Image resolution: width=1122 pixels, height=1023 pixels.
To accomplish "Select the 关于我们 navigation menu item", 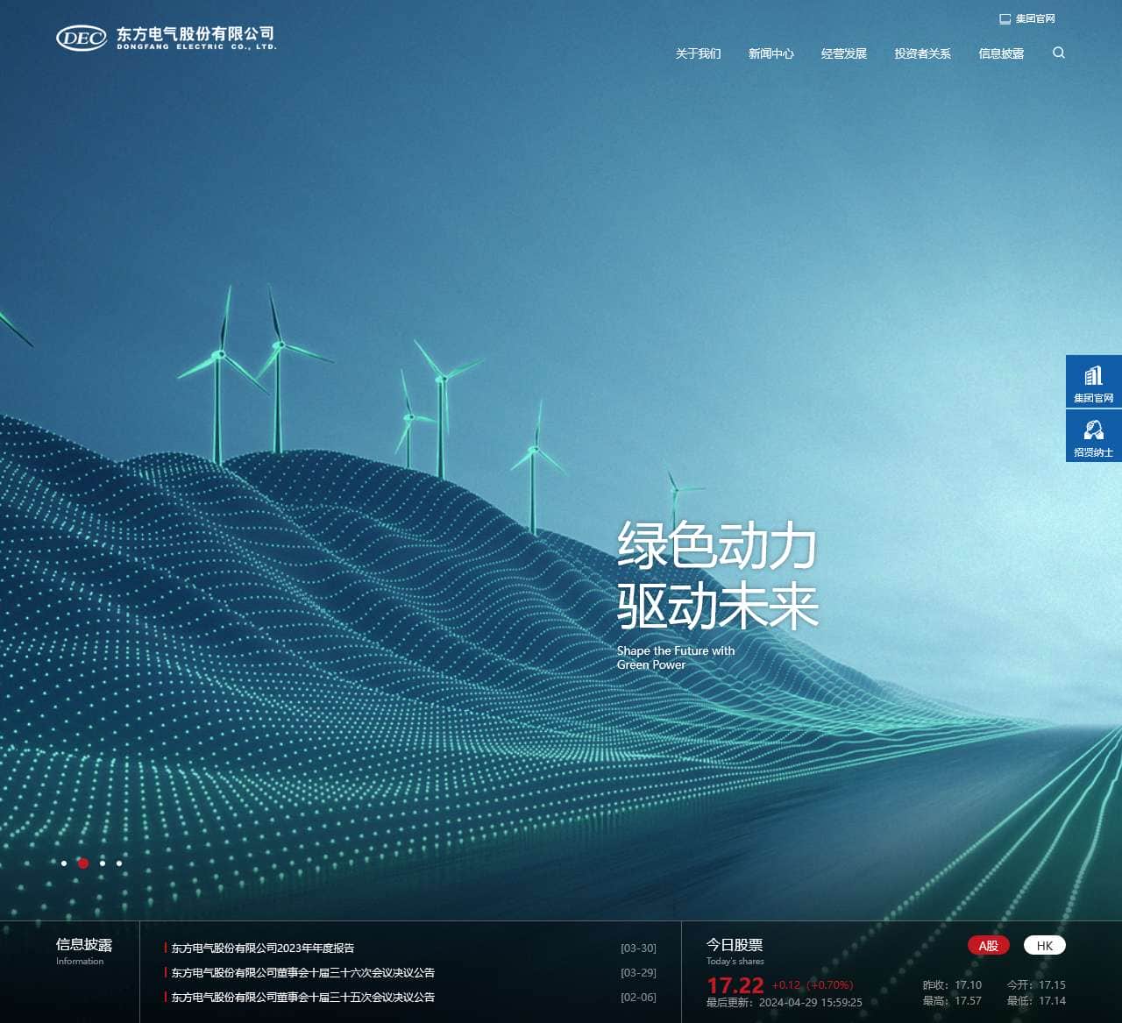I will [697, 53].
